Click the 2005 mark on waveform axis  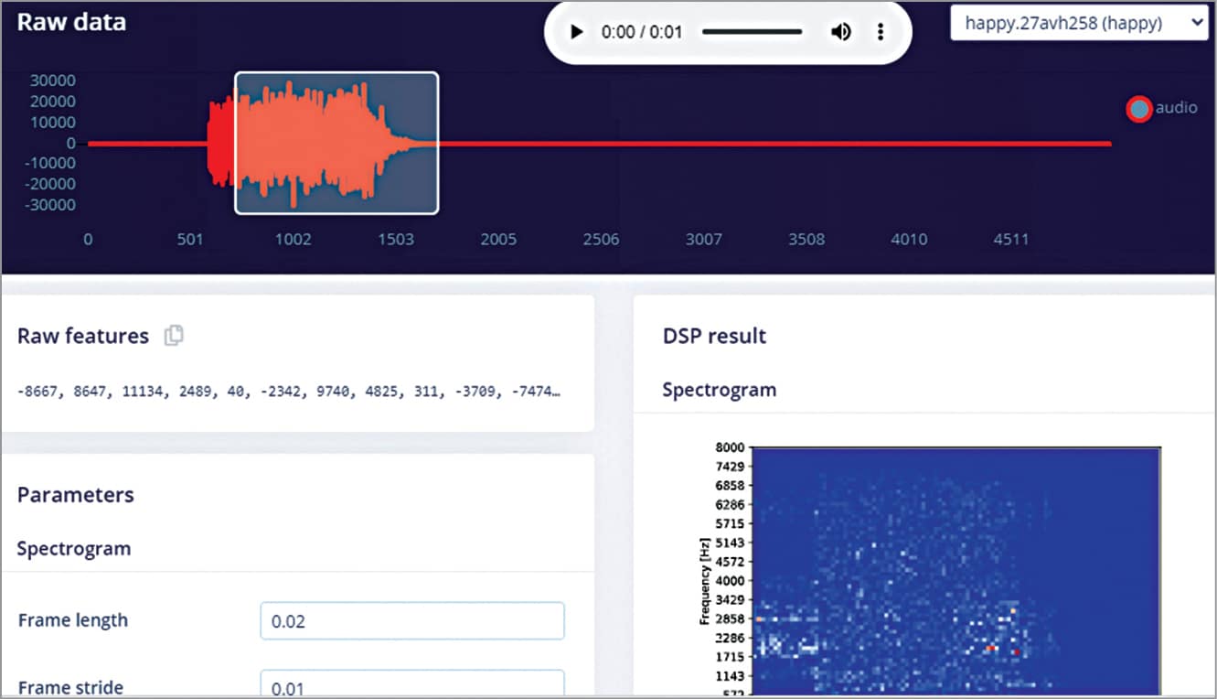(498, 240)
